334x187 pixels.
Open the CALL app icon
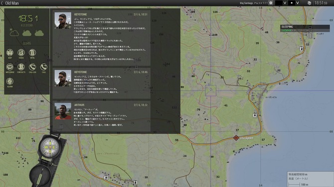tap(44, 67)
